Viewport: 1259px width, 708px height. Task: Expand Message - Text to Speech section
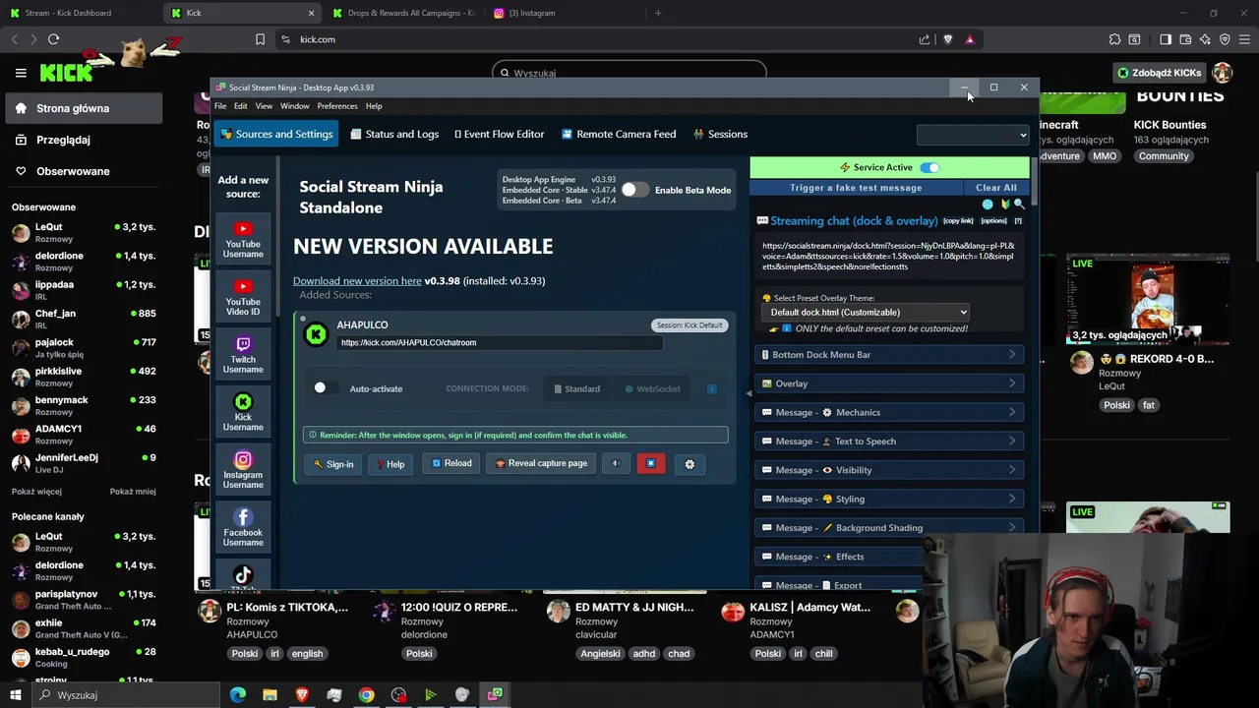[890, 442]
